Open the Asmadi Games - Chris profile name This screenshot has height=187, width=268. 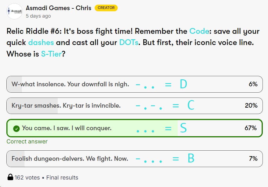(x=59, y=8)
